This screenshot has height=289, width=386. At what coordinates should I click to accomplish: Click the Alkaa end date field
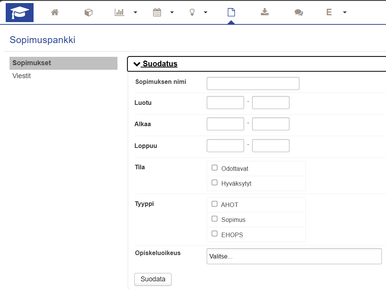(x=270, y=124)
